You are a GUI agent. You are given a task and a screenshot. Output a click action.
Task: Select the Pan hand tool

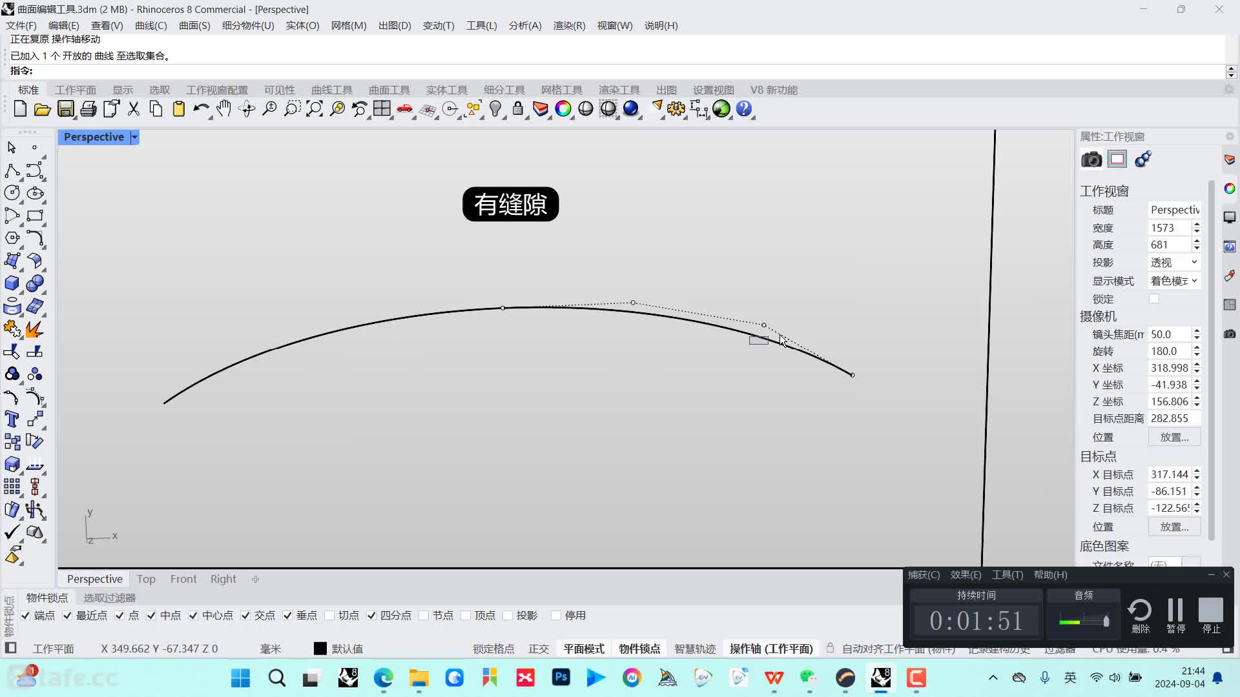[223, 109]
